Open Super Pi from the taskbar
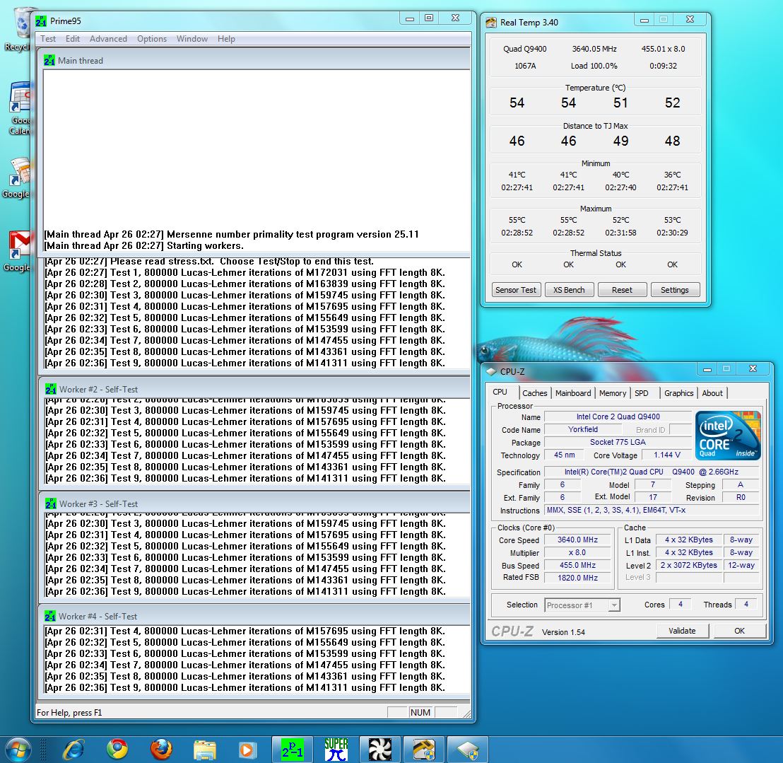 (336, 750)
